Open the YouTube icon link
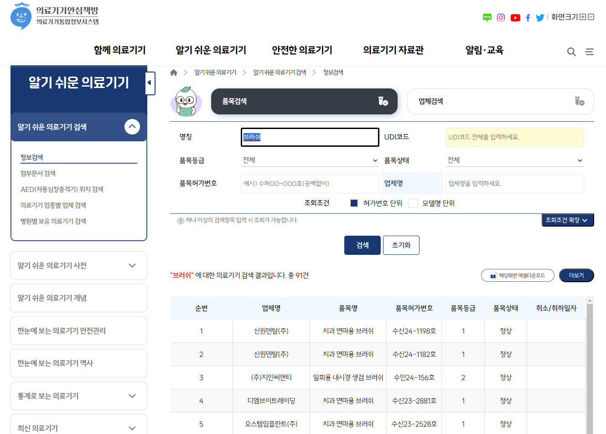 tap(515, 18)
